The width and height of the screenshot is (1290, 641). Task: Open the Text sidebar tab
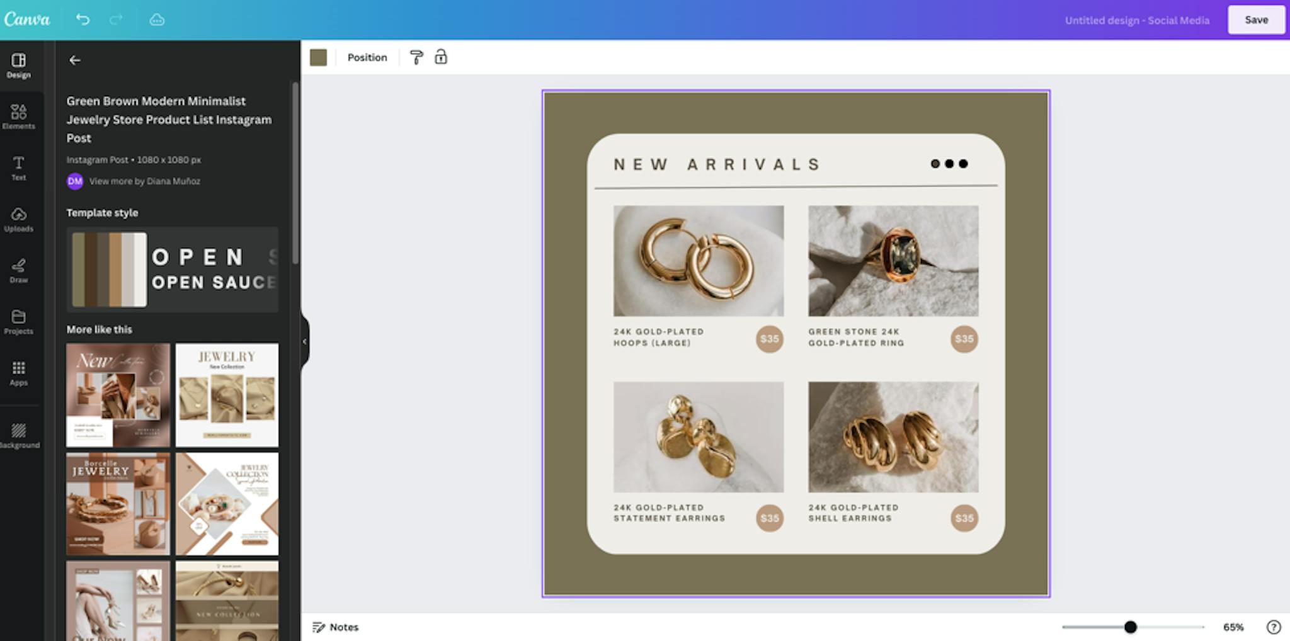[x=18, y=168]
